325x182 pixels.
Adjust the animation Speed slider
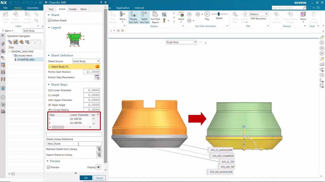(x=219, y=14)
